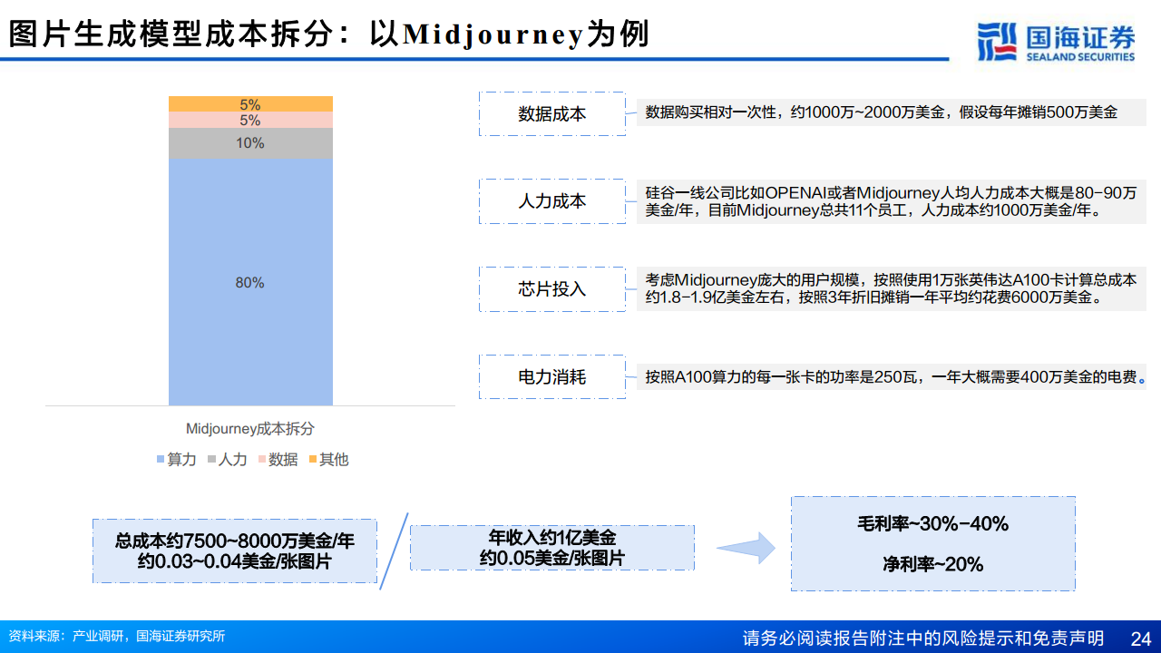Click the page number 24

tap(1141, 638)
